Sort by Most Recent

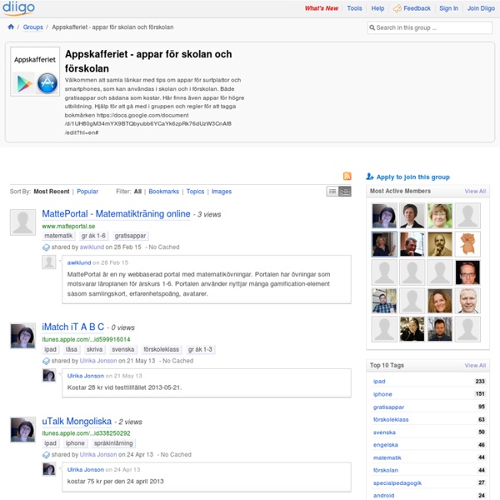coord(52,192)
